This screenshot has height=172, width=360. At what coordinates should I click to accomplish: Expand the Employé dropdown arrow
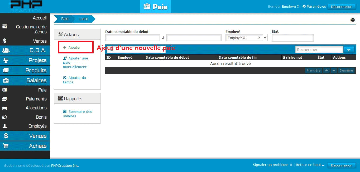[x=265, y=38]
